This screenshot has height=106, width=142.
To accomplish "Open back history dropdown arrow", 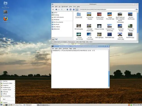I will coord(59,9).
